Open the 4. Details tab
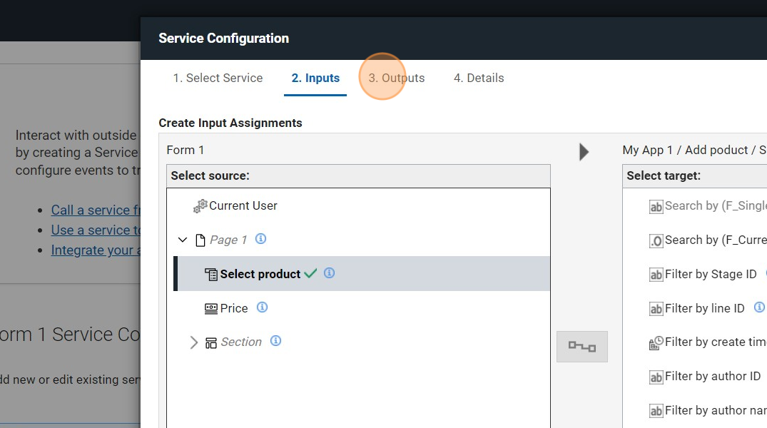This screenshot has width=767, height=428. [479, 78]
